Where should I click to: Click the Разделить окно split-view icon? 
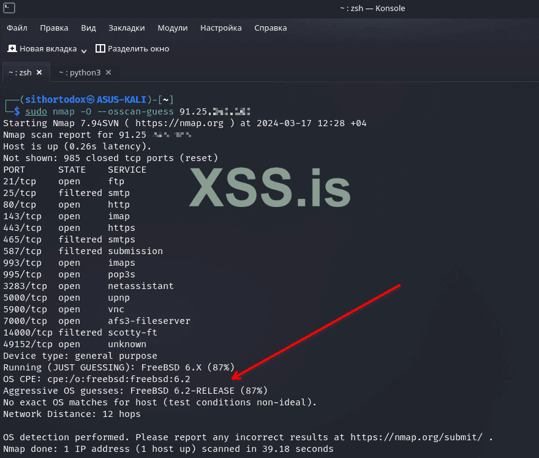tap(100, 48)
